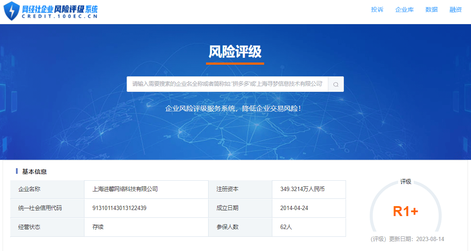
Task: Click the 风险评级 banner heading
Action: click(x=235, y=52)
